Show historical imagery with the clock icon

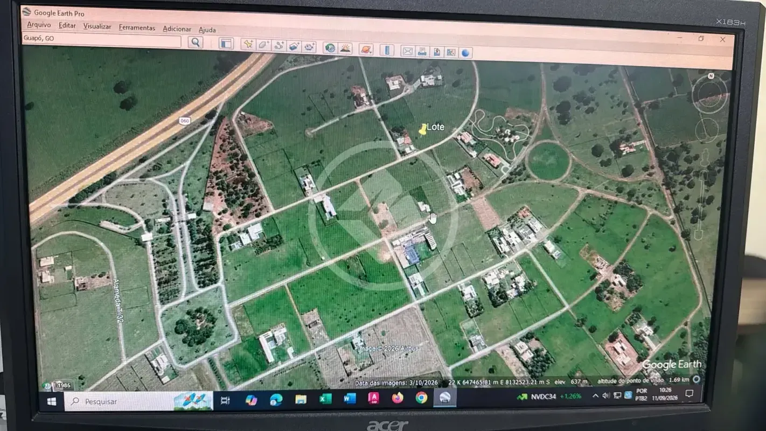pyautogui.click(x=330, y=47)
